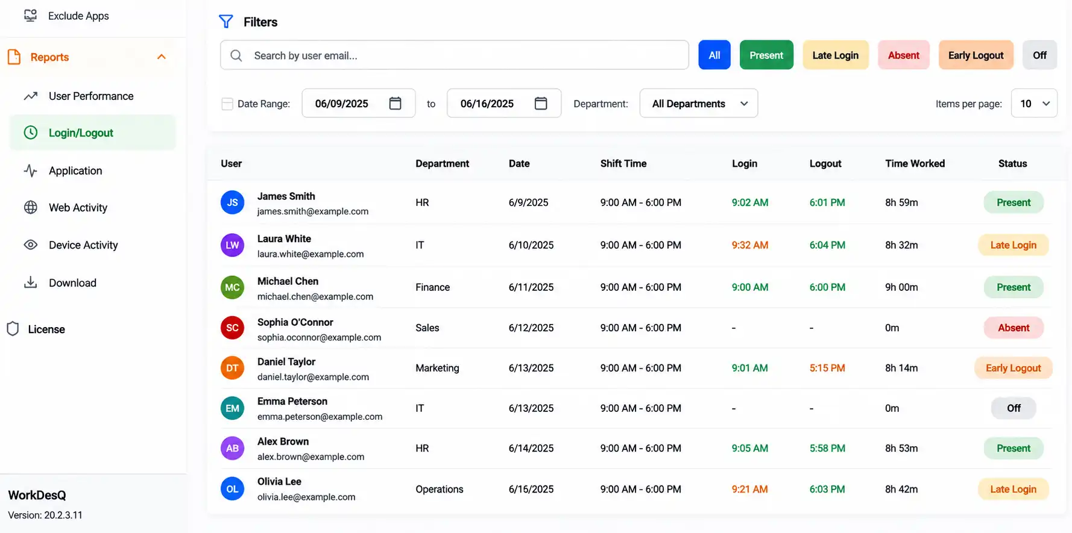Click the Exclude Apps monitor icon
This screenshot has width=1072, height=533.
point(30,16)
